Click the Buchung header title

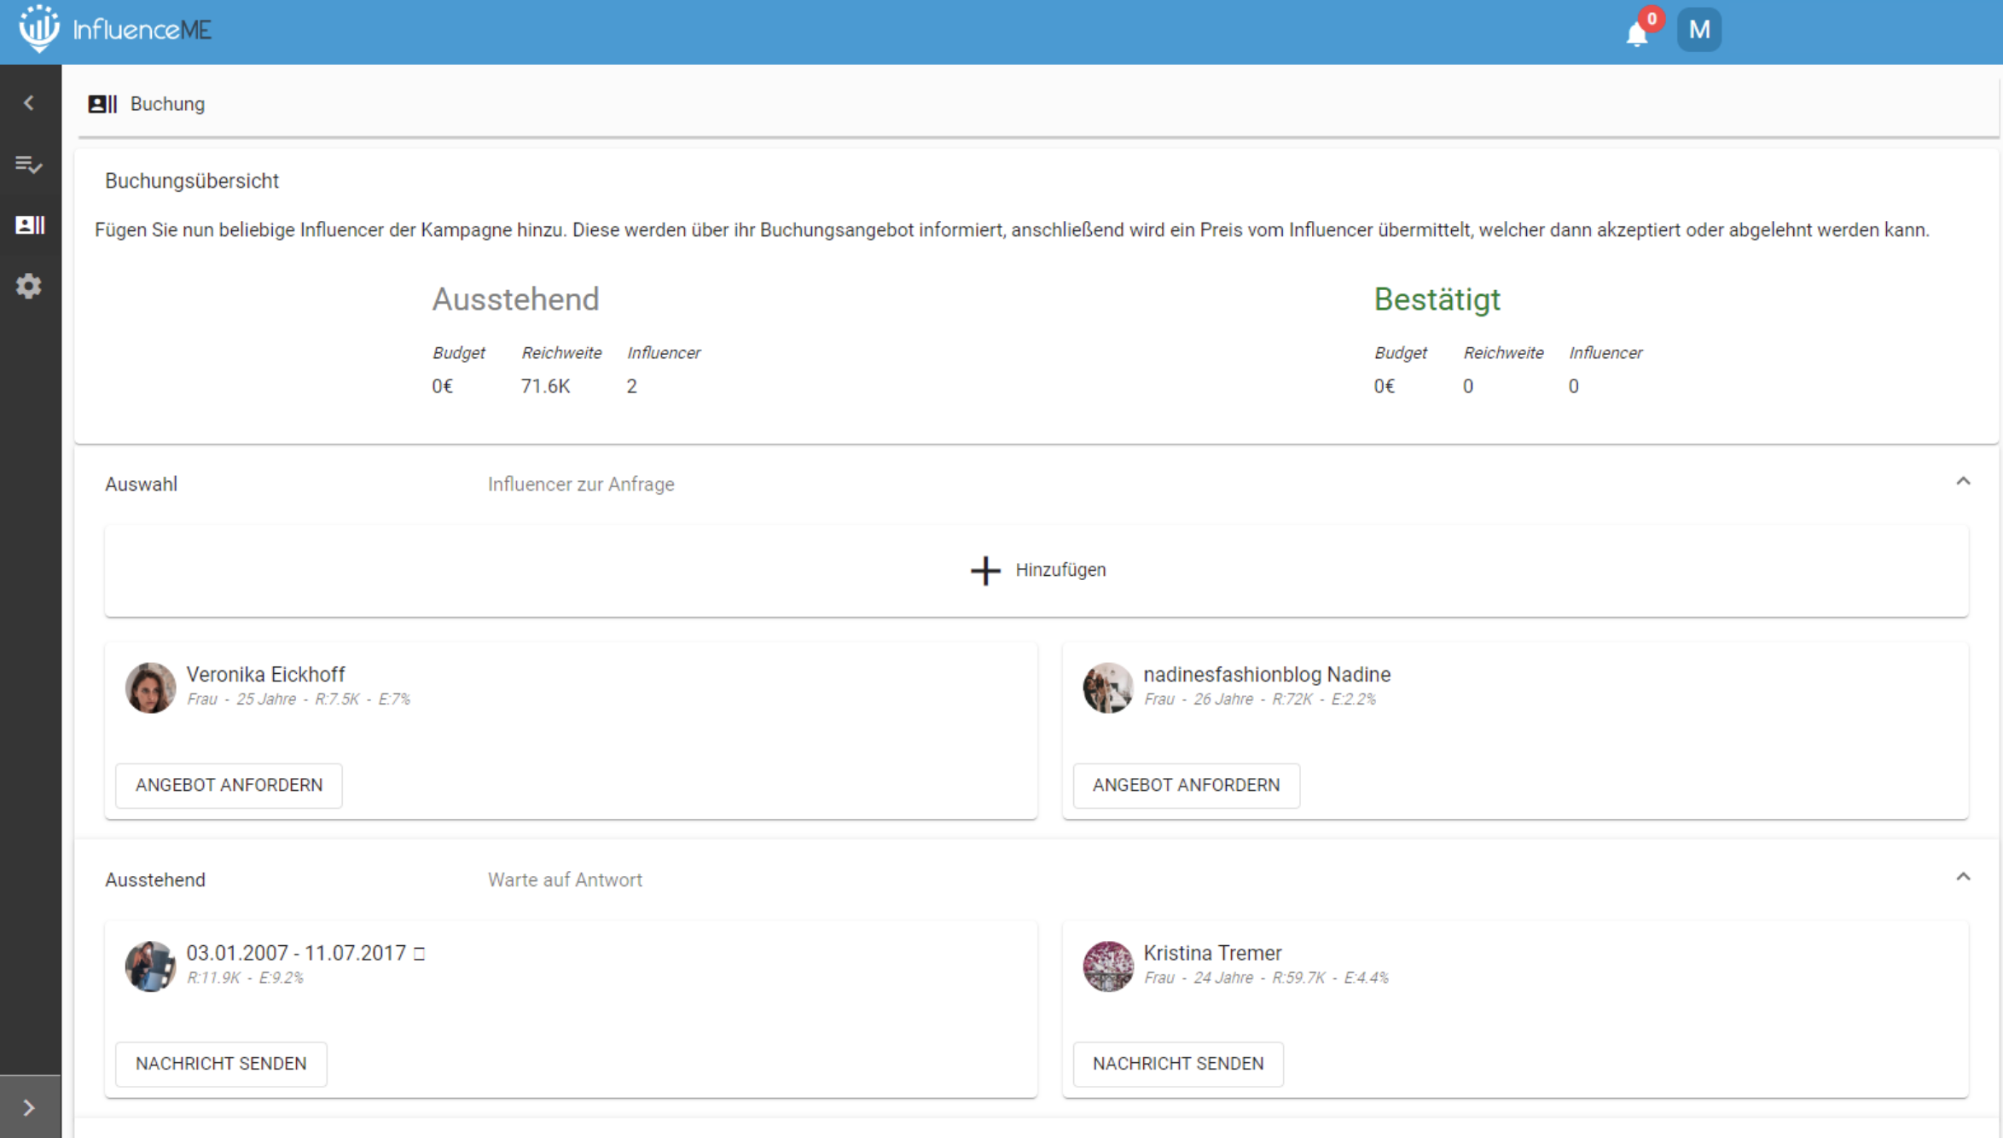pyautogui.click(x=167, y=104)
